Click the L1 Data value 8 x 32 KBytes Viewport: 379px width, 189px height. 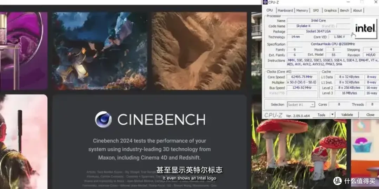click(349, 77)
